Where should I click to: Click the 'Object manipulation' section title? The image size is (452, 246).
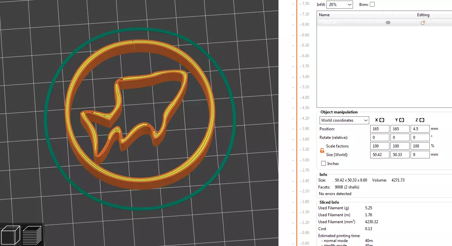click(x=339, y=112)
